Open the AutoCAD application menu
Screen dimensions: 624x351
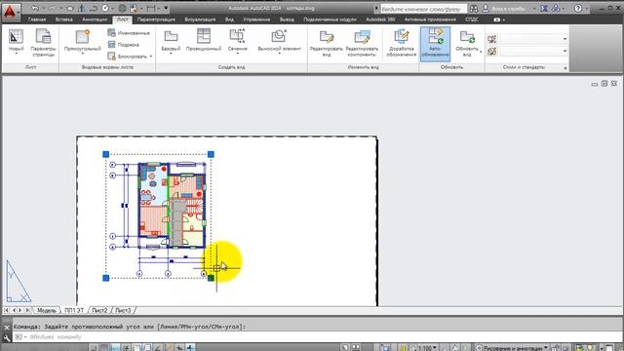[x=10, y=12]
